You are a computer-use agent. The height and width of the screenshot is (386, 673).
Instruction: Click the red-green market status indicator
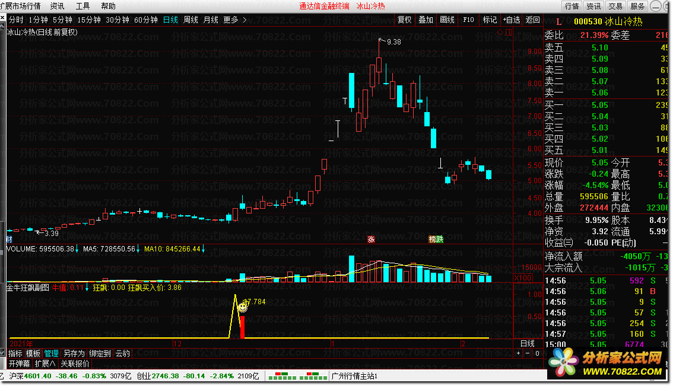[x=297, y=376]
